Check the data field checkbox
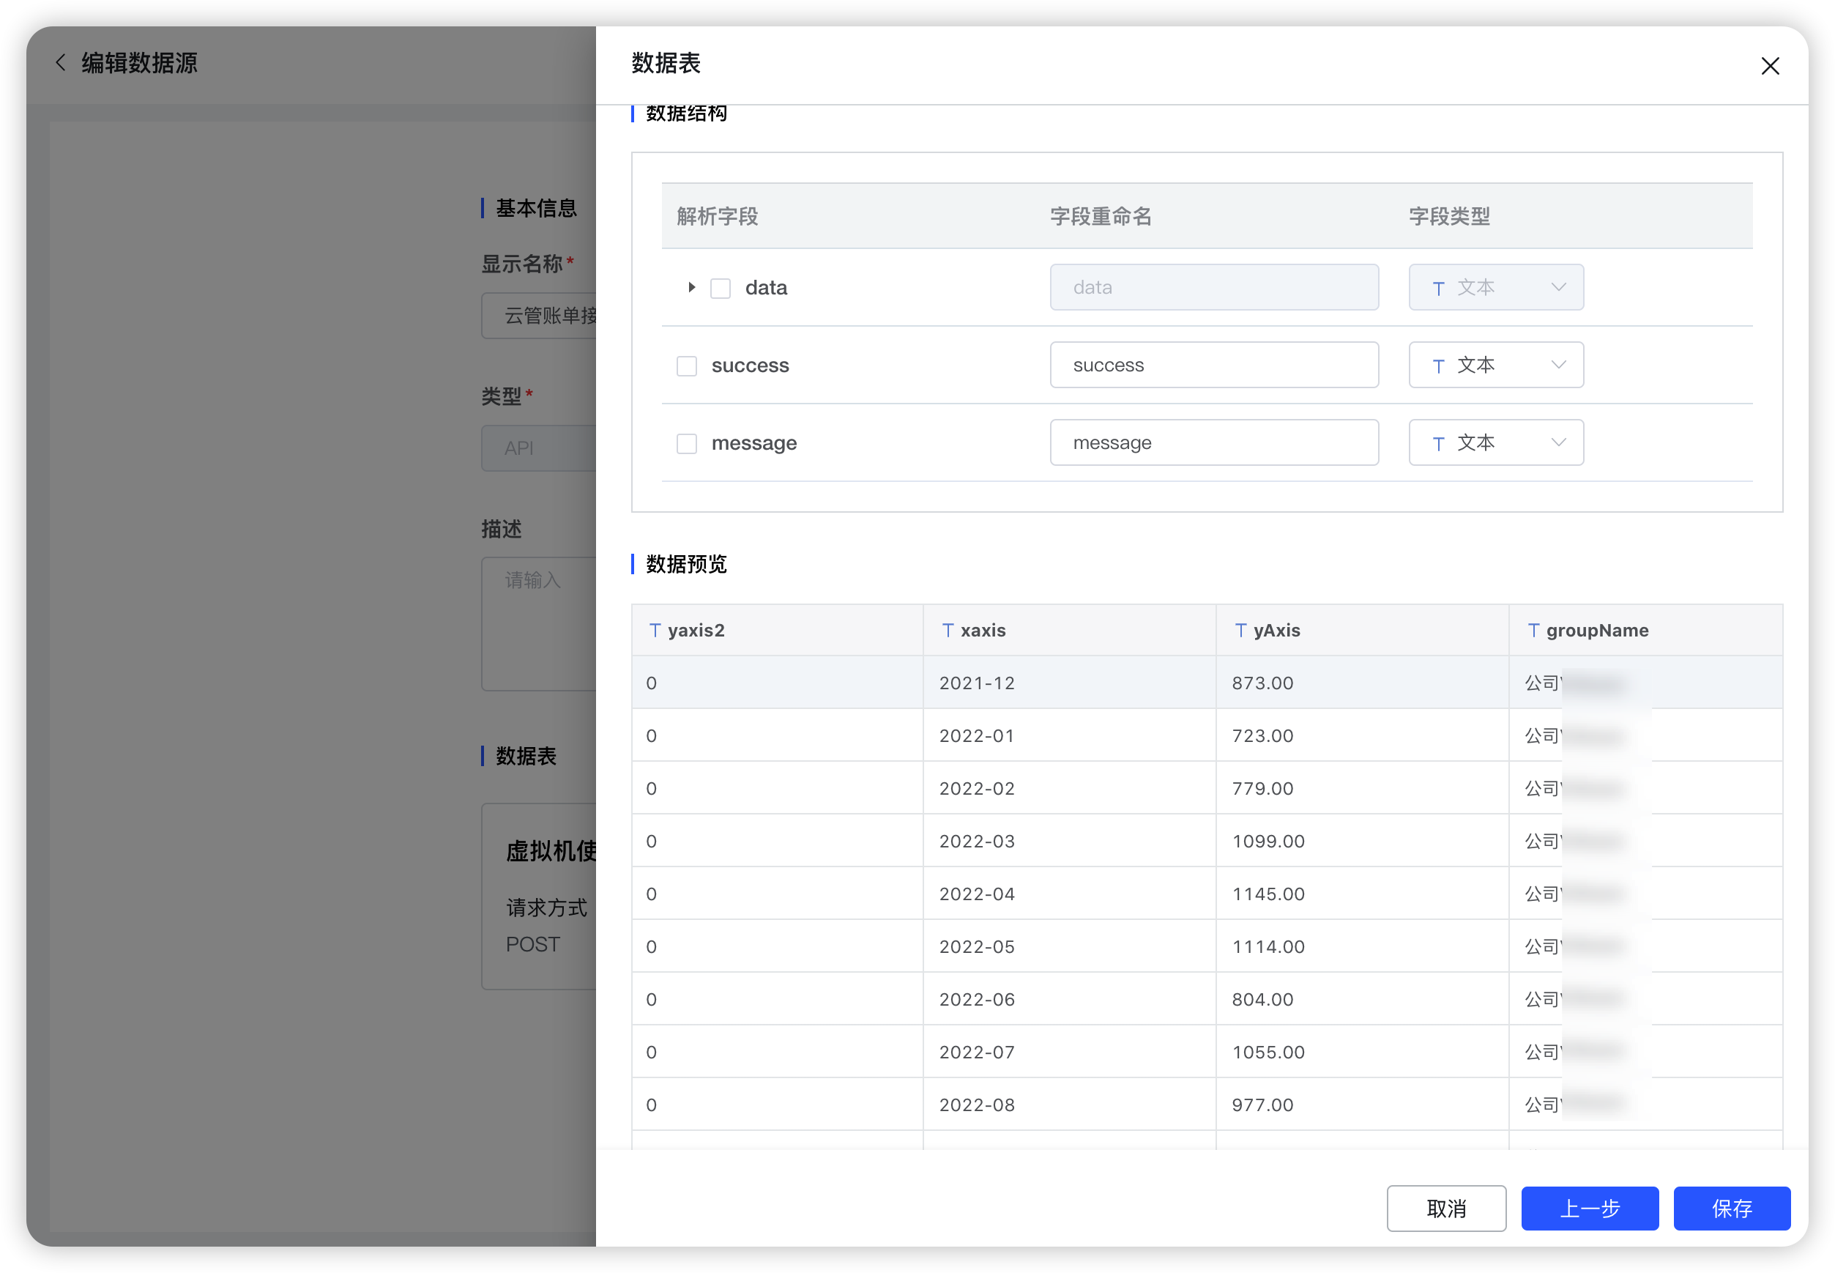 click(720, 287)
